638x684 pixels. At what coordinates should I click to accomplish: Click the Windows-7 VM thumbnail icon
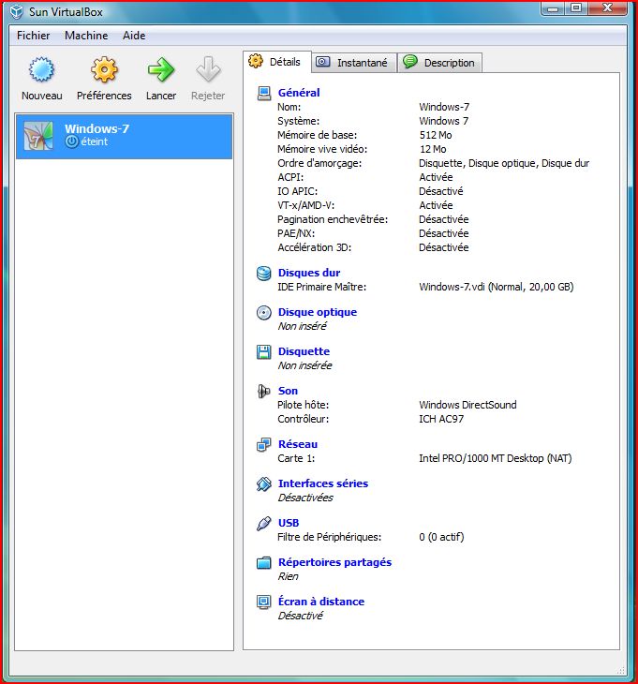coord(38,136)
